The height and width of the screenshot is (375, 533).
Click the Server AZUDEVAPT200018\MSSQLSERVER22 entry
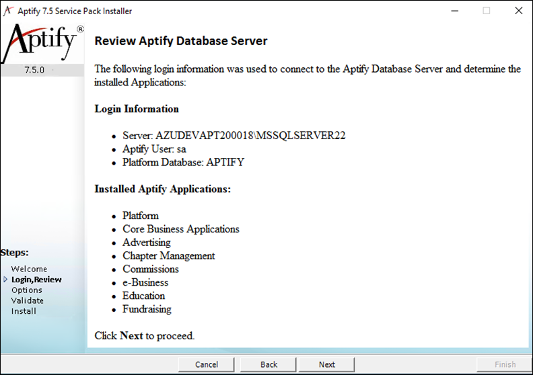[234, 135]
